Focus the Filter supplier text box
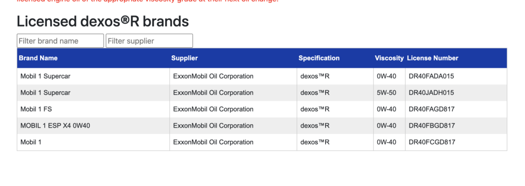The width and height of the screenshot is (525, 186). tap(150, 41)
